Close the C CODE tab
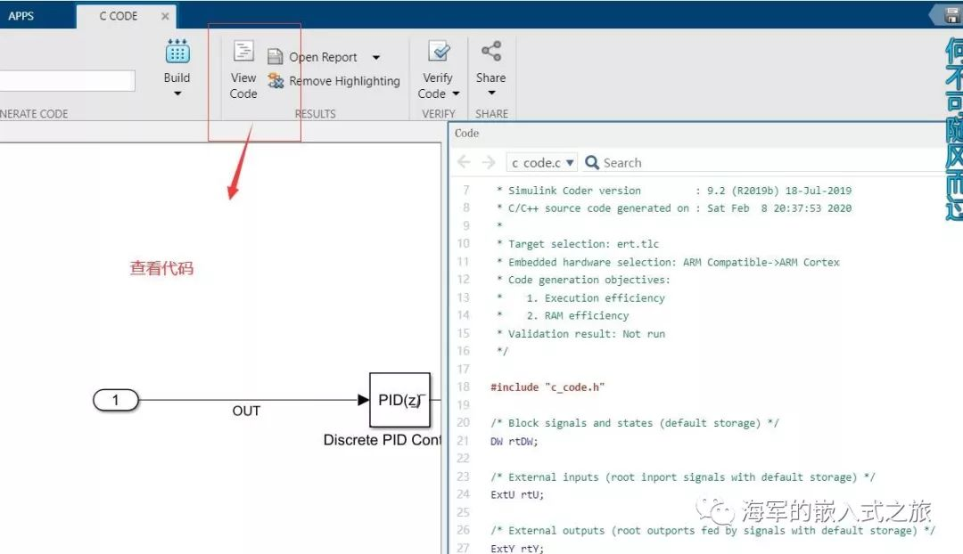This screenshot has height=554, width=963. pyautogui.click(x=163, y=15)
